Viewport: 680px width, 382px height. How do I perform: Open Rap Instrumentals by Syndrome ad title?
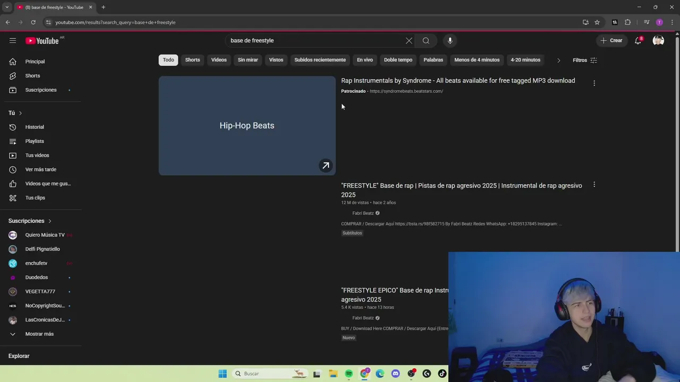458,81
